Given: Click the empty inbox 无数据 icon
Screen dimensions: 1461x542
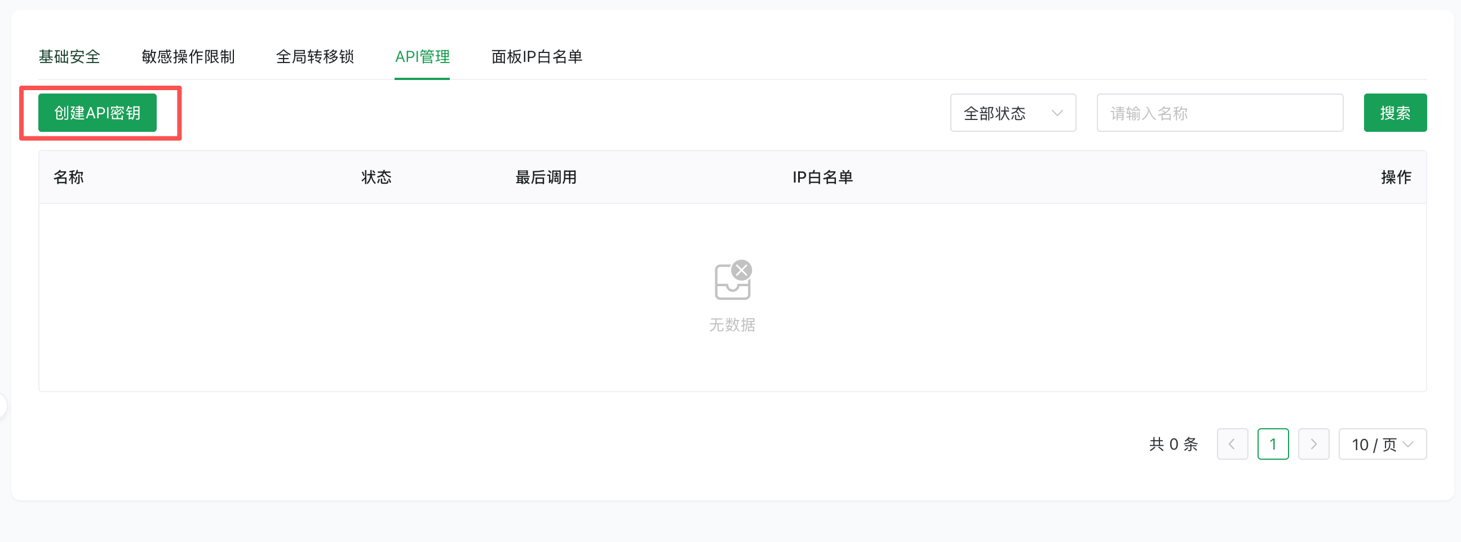Looking at the screenshot, I should 733,280.
